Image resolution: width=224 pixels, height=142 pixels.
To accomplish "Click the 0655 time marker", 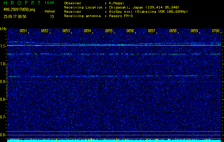I will tap(109, 31).
